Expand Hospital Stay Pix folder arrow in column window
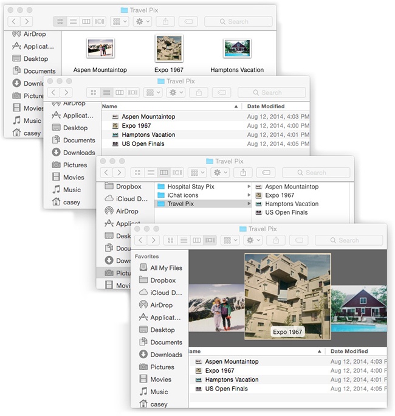Viewport: 395px width, 416px height. pyautogui.click(x=249, y=187)
